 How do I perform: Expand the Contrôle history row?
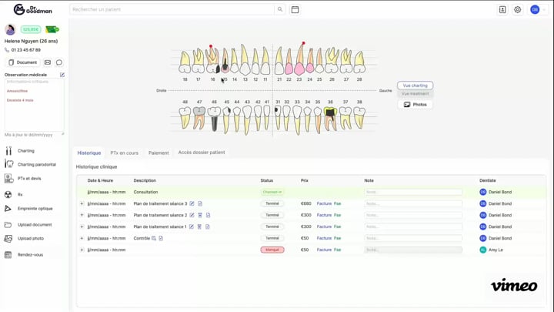(x=82, y=238)
